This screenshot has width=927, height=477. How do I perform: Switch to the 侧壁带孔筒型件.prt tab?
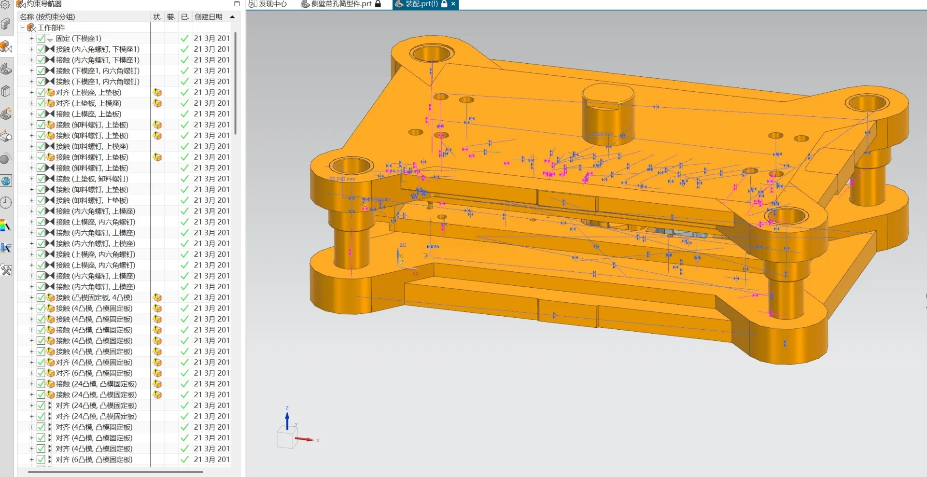341,4
